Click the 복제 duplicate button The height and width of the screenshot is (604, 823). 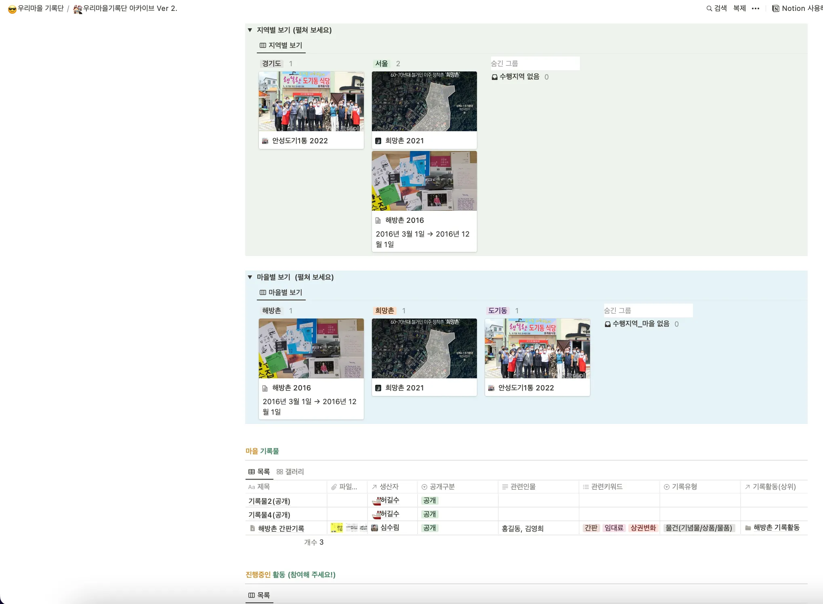pos(739,8)
